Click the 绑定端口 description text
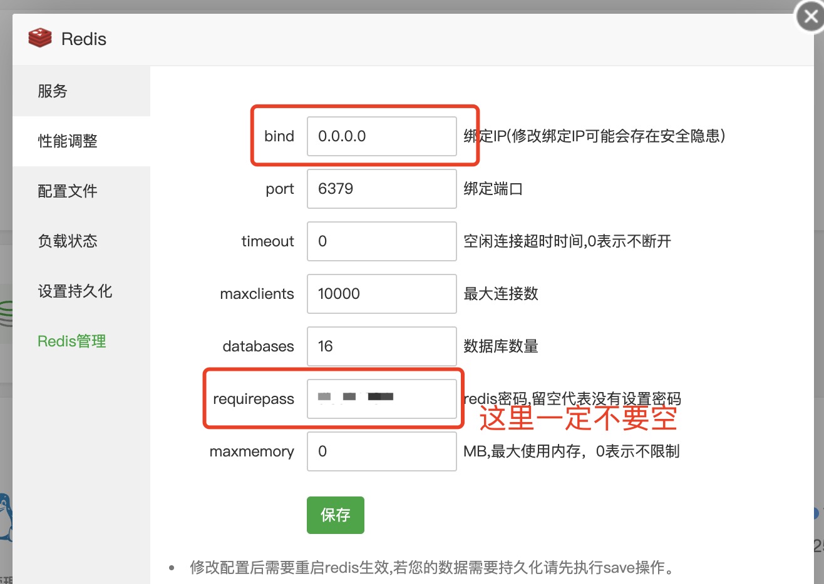This screenshot has width=824, height=584. coord(493,189)
